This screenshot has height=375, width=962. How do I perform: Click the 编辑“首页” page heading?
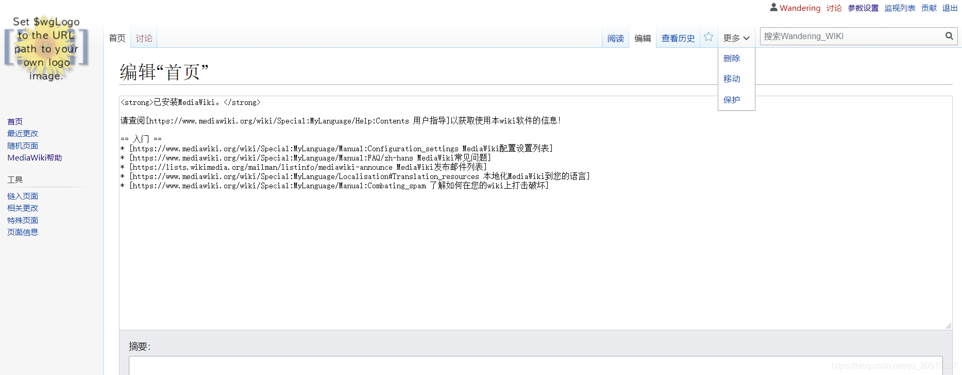tap(164, 72)
